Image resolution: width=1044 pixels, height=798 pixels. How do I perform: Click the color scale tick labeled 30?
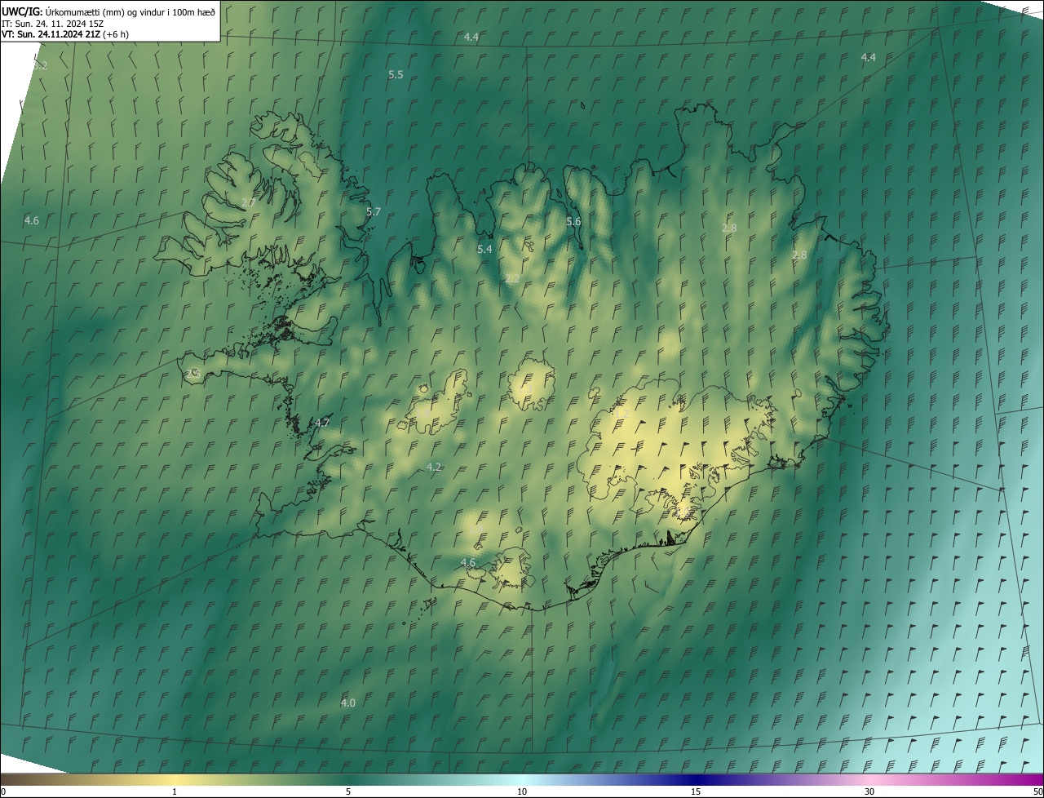click(x=869, y=791)
